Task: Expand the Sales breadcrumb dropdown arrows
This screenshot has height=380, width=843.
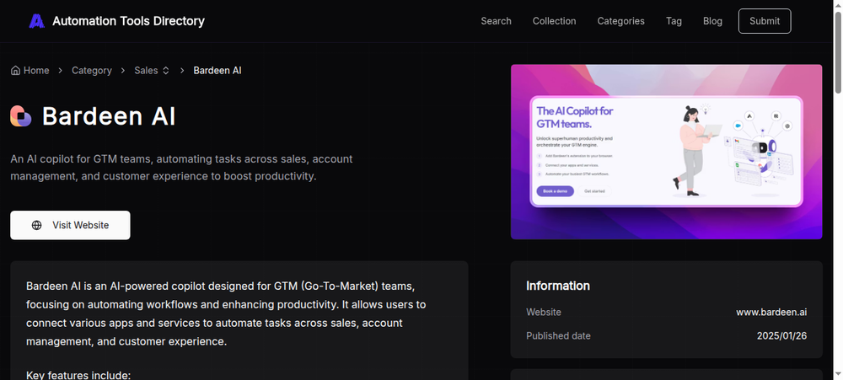Action: (x=165, y=71)
